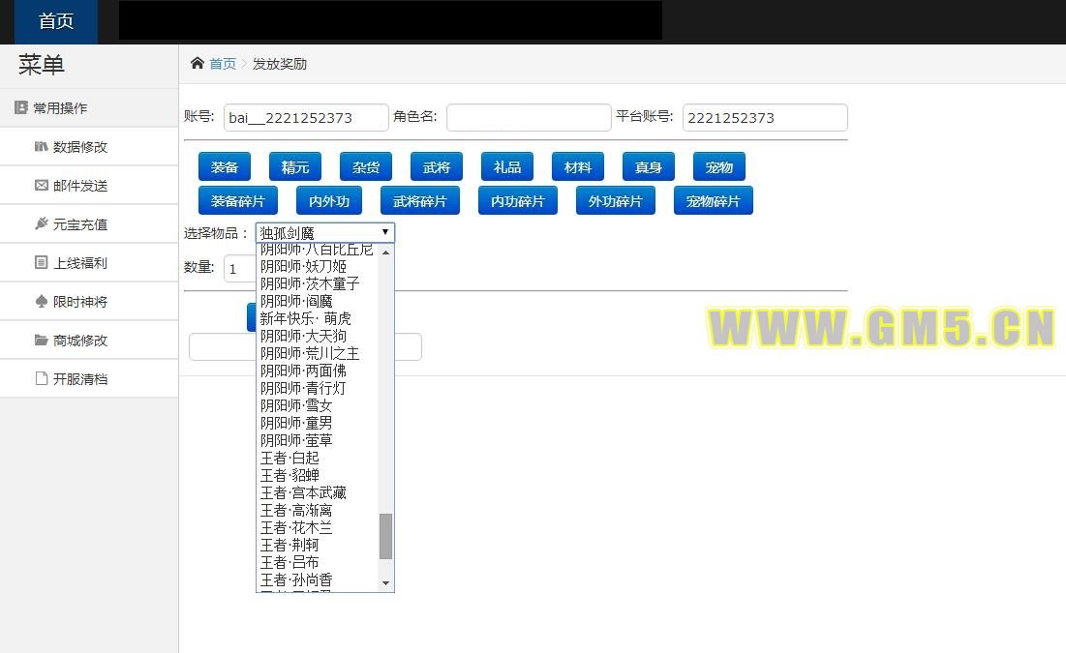1066x653 pixels.
Task: Click the 宠物 category button
Action: (718, 167)
